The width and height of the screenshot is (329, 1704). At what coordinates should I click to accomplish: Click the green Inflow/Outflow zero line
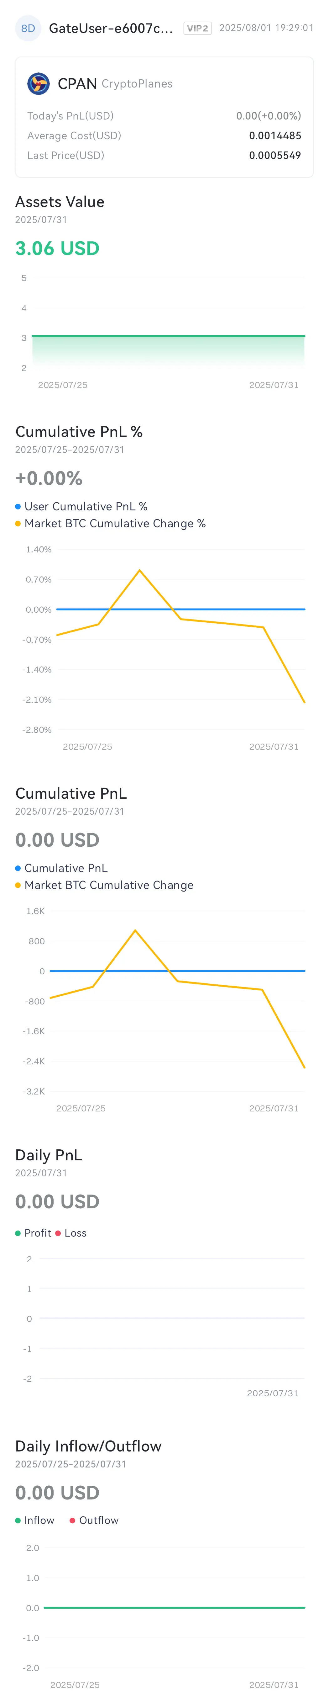click(175, 1607)
